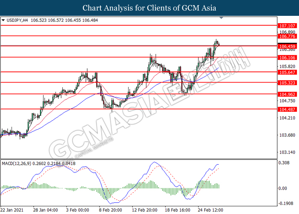Select the 105.323 horizontal level label
299x214 pixels.
(x=287, y=82)
